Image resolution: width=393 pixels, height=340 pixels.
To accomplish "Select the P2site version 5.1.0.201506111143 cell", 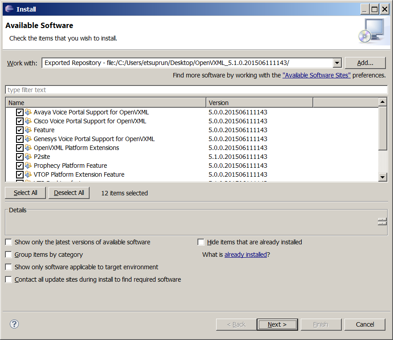I will (238, 157).
